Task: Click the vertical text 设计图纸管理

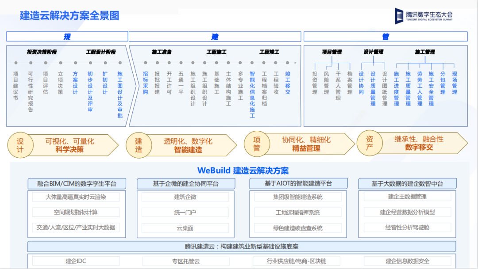Action: point(385,88)
